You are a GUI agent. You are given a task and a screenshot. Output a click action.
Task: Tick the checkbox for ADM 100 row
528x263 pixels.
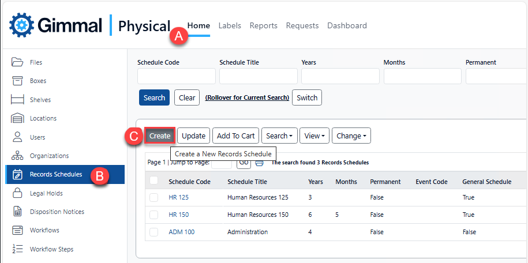(x=153, y=232)
